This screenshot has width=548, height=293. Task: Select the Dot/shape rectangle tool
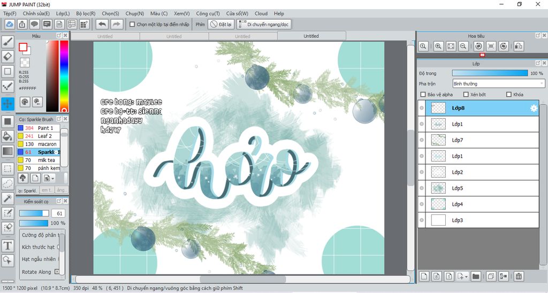coord(7,72)
